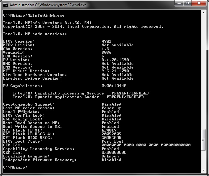This screenshot has width=209, height=176.
Task: Click Wireless Hardware Version 'Not Available'
Action: [118, 75]
